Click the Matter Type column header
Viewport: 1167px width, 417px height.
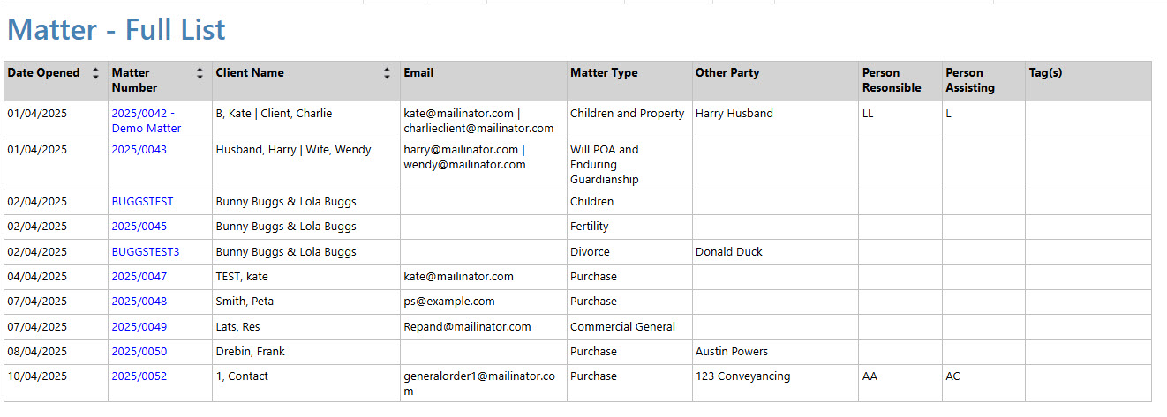coord(629,81)
